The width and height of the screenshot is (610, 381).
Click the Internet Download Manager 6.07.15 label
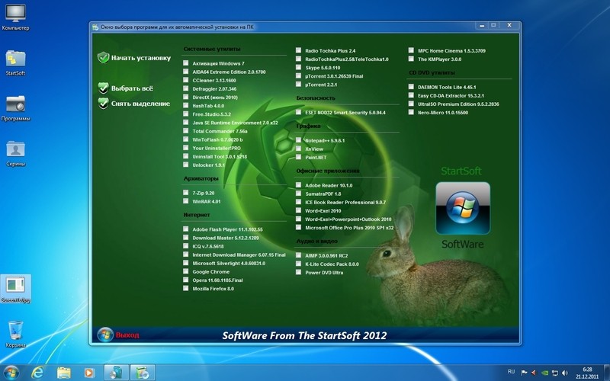click(x=239, y=255)
